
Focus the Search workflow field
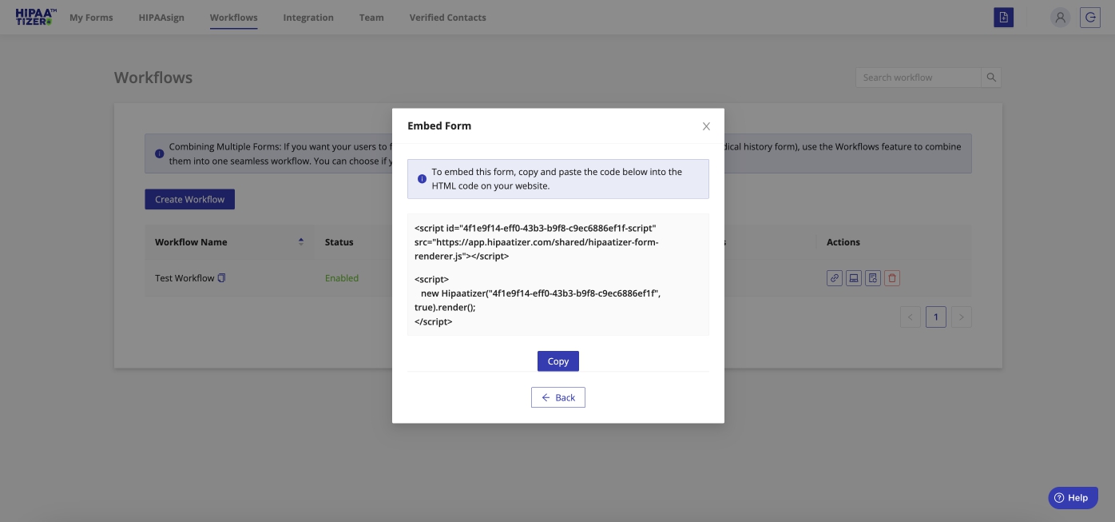tap(918, 78)
